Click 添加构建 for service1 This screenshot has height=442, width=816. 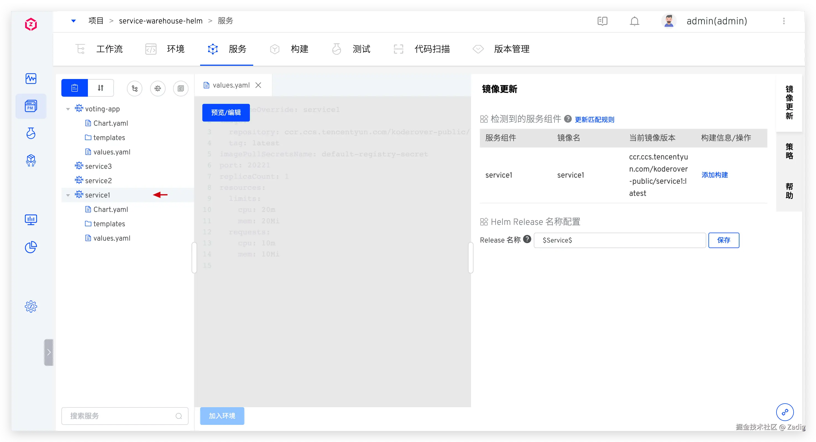click(x=715, y=175)
